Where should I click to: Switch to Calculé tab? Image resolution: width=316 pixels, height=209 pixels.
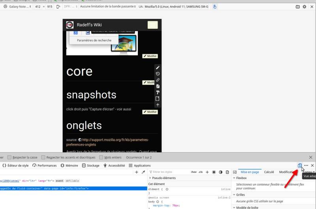point(269,172)
